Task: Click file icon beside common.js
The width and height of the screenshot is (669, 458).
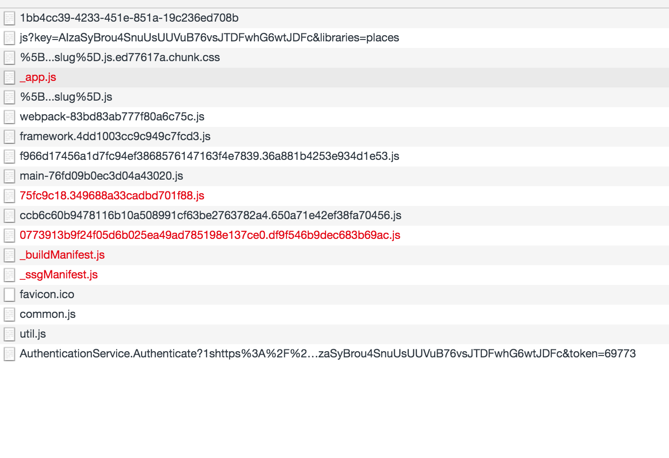Action: pos(9,315)
